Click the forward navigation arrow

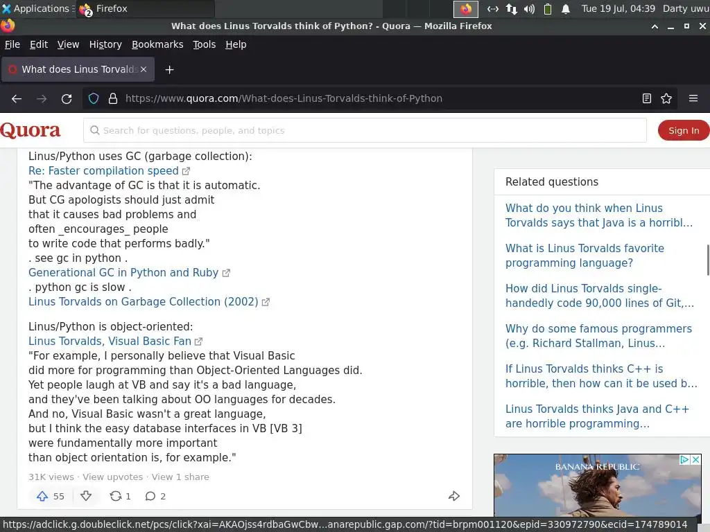coord(42,98)
